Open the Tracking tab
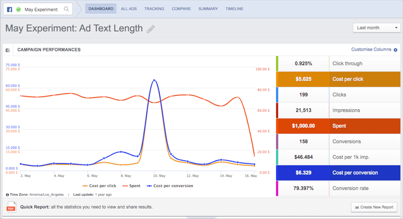Screen dimensions: 403x219 pos(154,9)
